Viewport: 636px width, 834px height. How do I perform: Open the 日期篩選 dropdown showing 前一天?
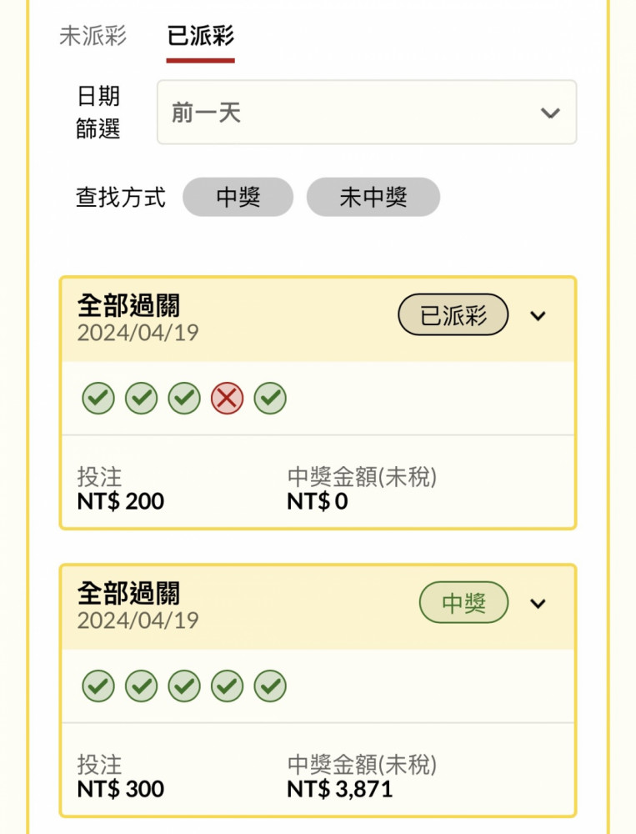coord(367,113)
